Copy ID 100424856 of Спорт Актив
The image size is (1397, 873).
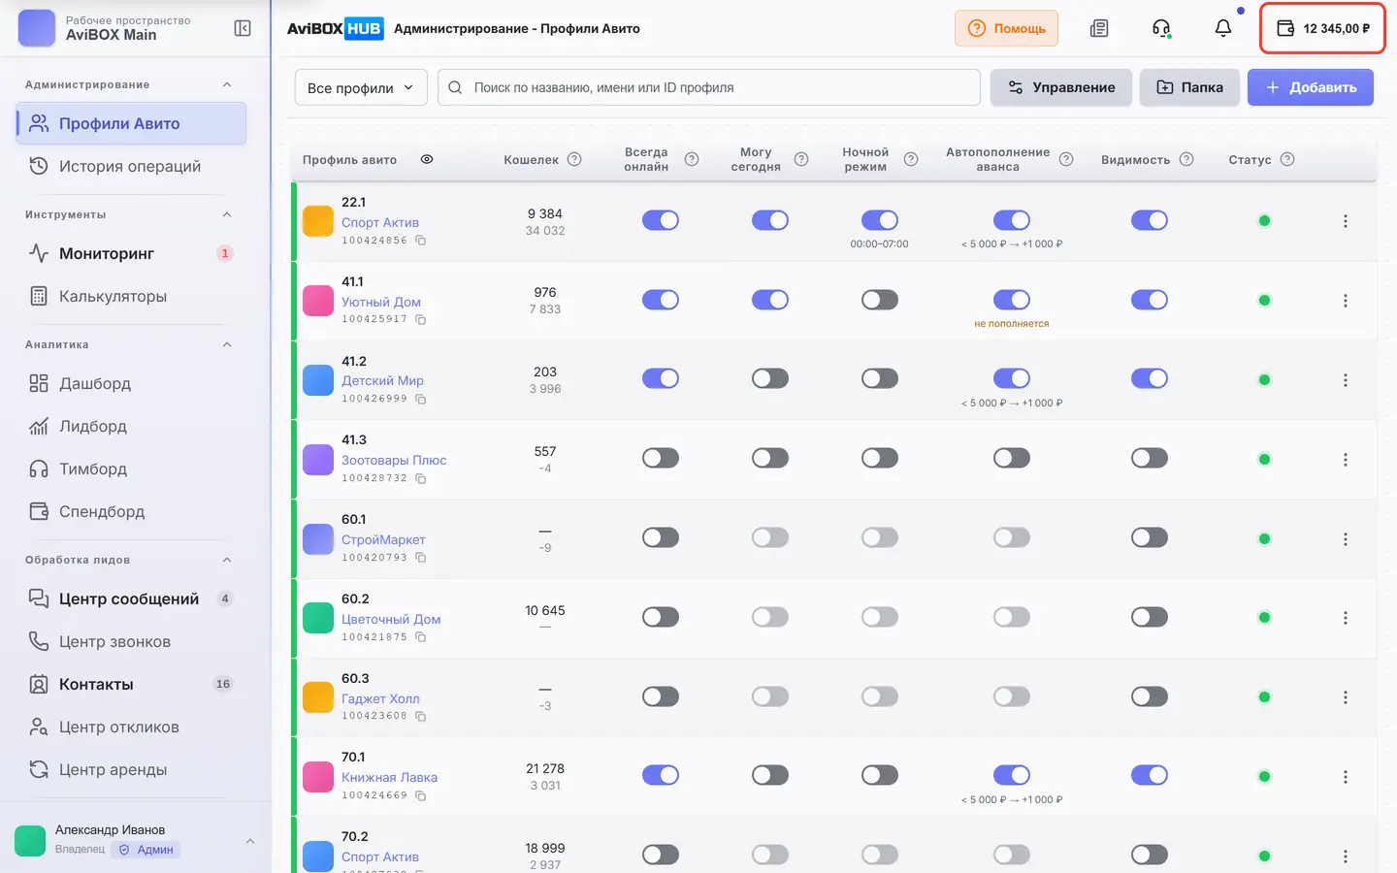click(421, 241)
